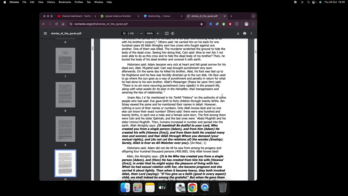Zoom in the PDF with plus button

158,33
